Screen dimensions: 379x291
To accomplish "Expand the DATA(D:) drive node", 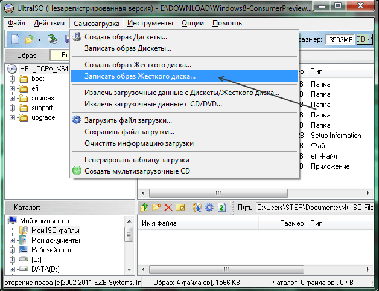I will [x=13, y=269].
